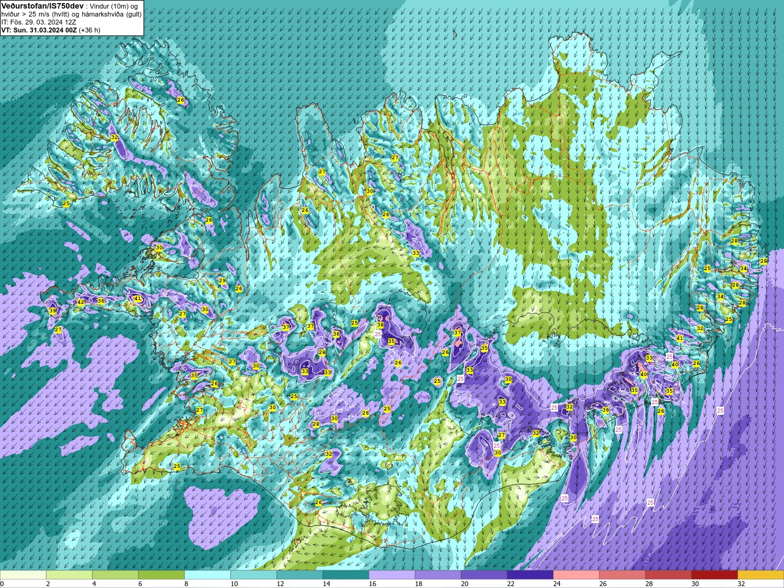This screenshot has width=784, height=588.
Task: Pick the red 28–30 m/s legend swatch
Action: click(x=668, y=575)
